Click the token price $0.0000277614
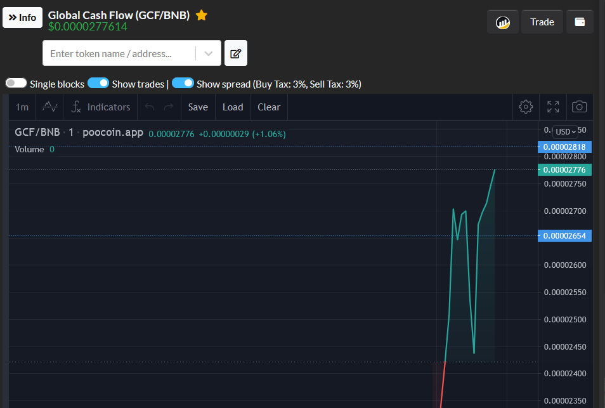This screenshot has width=605, height=408. (x=88, y=27)
